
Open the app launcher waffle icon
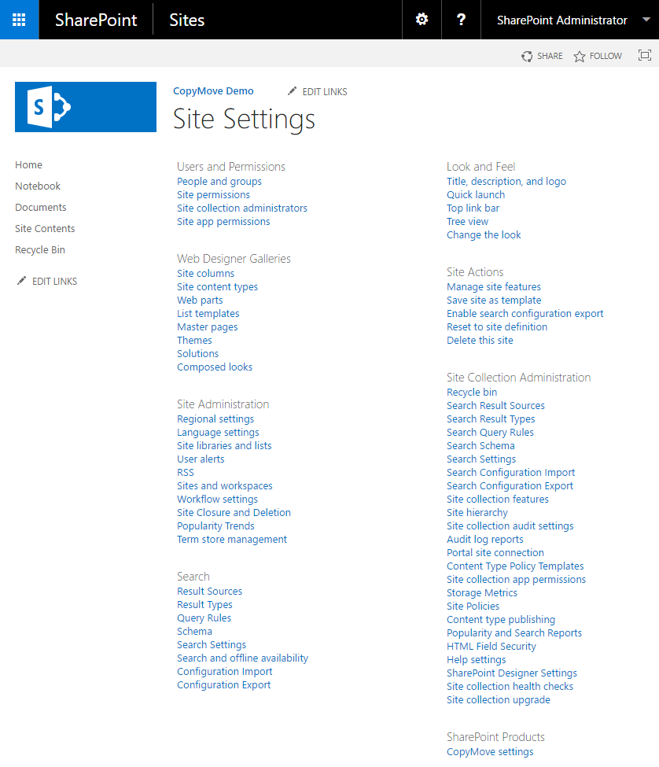point(19,19)
